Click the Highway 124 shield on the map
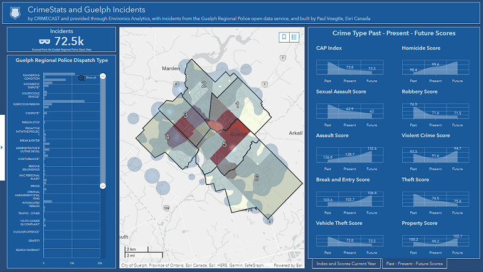The image size is (483, 272). click(166, 208)
